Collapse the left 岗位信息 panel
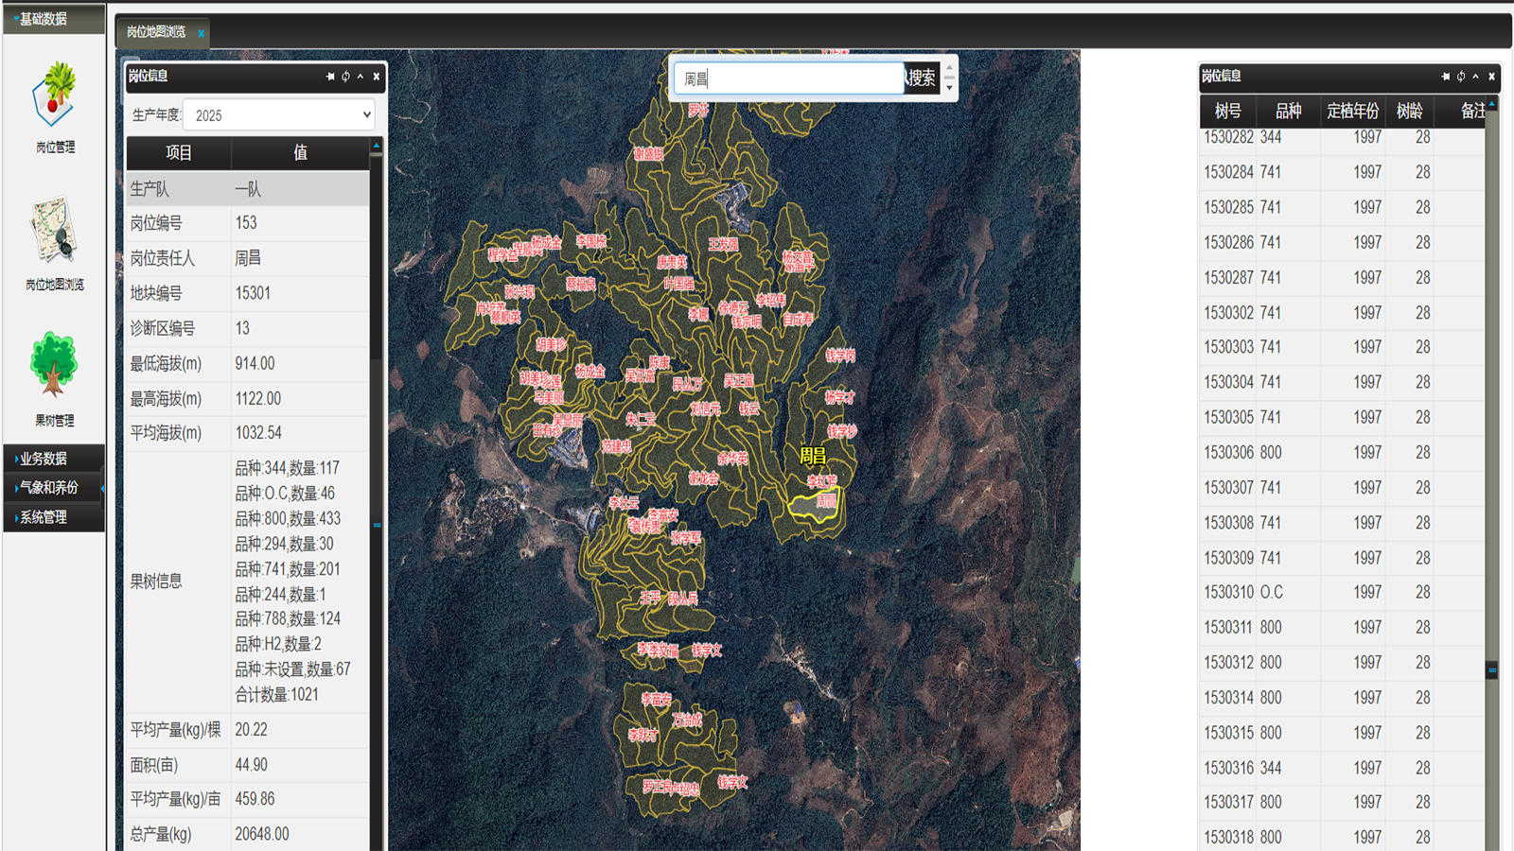The height and width of the screenshot is (851, 1514). point(361,77)
